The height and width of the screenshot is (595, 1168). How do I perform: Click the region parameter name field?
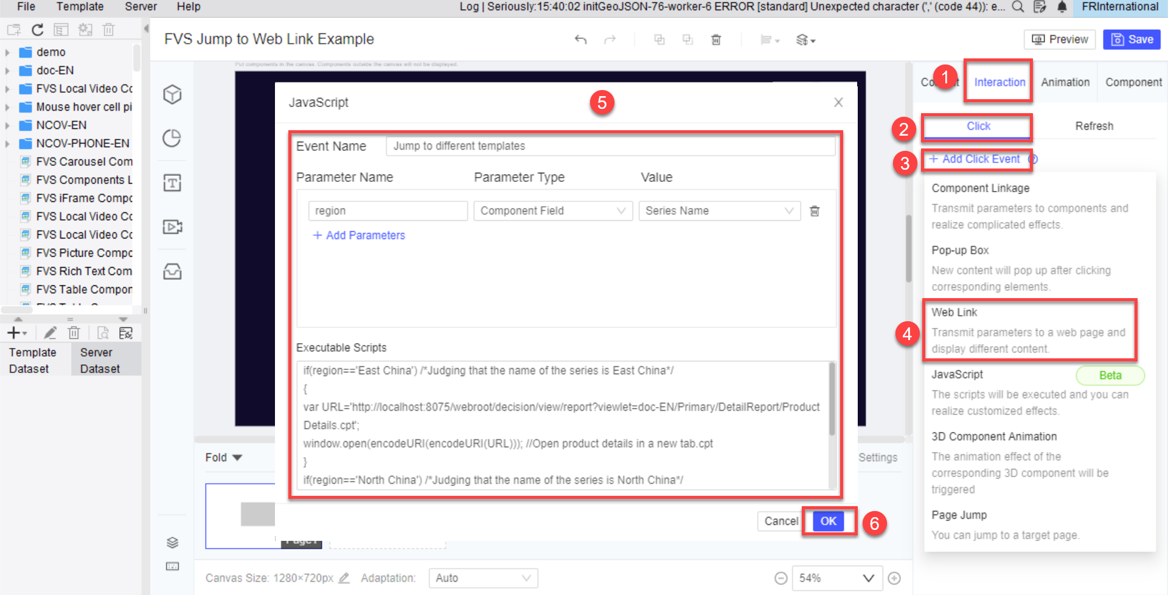tap(388, 211)
